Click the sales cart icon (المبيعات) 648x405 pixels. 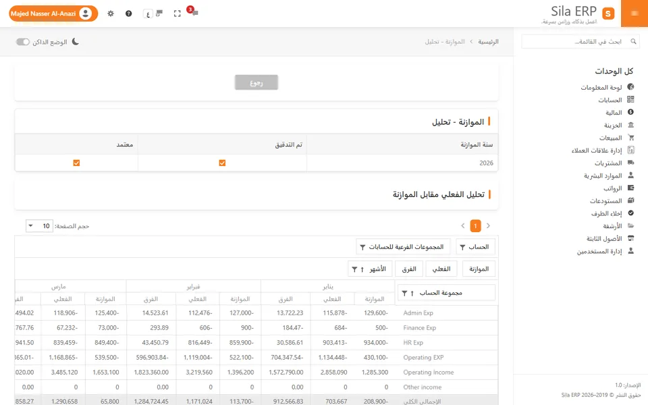630,137
